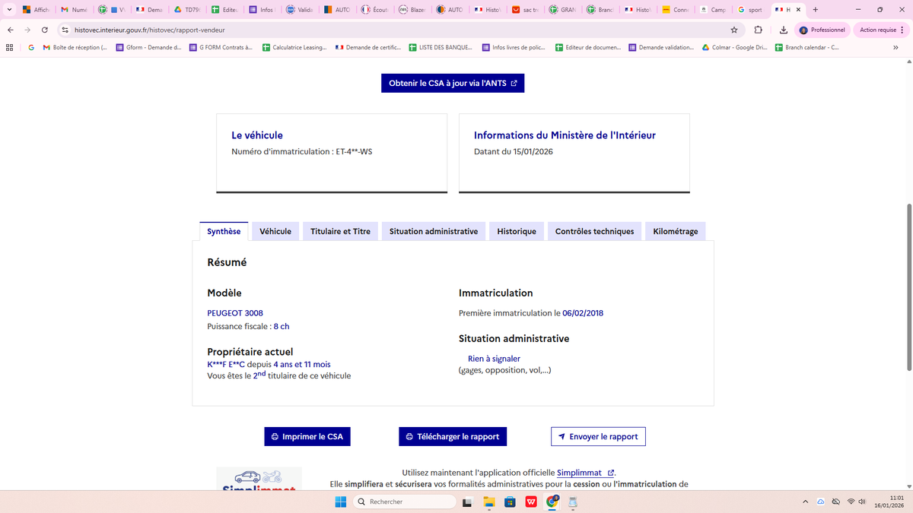Open the volume speaker tray icon
The width and height of the screenshot is (913, 513).
[x=863, y=502]
